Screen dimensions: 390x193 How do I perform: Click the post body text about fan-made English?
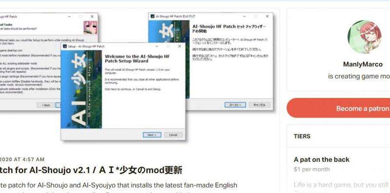118,185
